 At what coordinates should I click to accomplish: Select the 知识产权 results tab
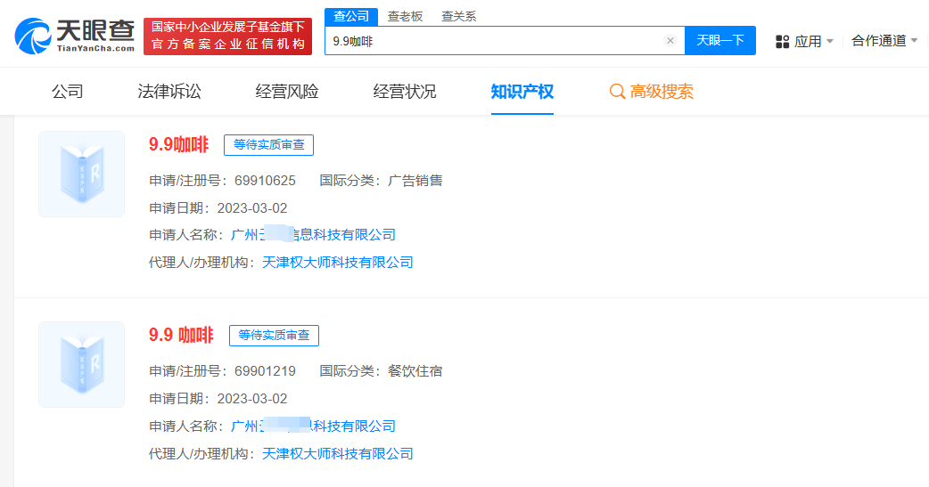pyautogui.click(x=522, y=92)
